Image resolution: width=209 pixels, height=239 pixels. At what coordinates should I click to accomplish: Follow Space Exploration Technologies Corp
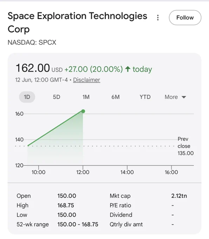pos(185,18)
